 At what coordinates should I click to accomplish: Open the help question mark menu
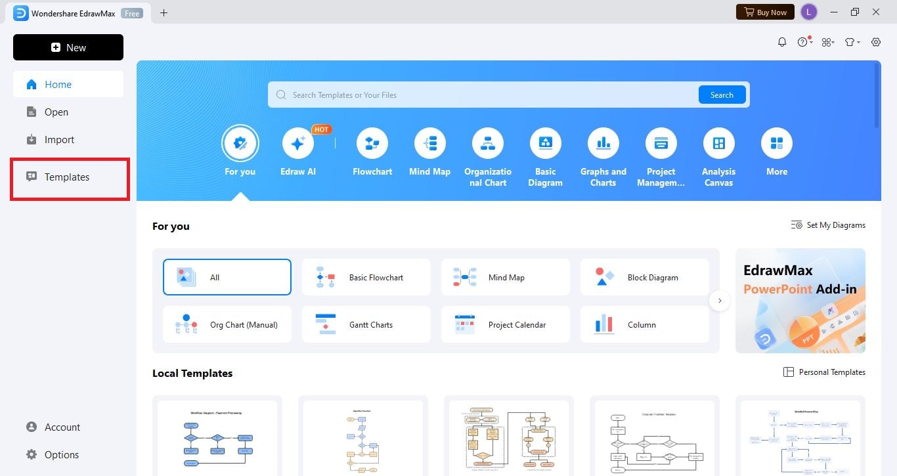pos(804,42)
